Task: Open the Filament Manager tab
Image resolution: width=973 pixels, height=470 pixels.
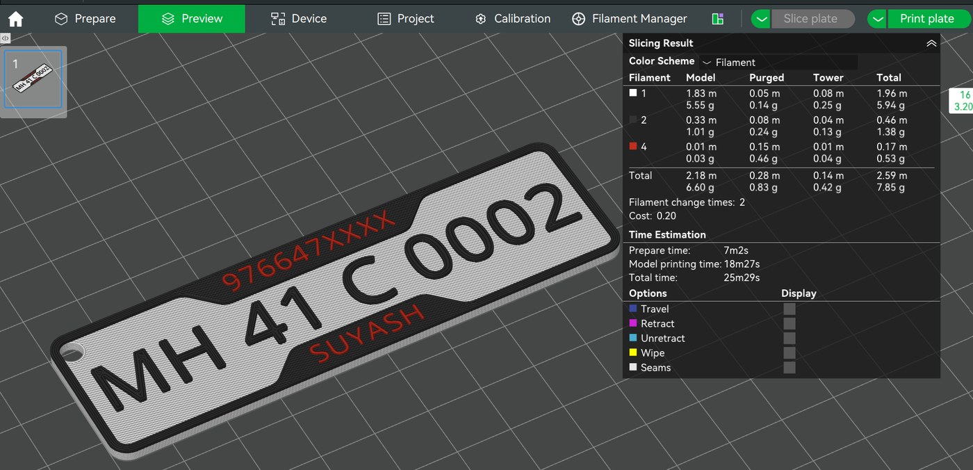Action: pos(630,19)
